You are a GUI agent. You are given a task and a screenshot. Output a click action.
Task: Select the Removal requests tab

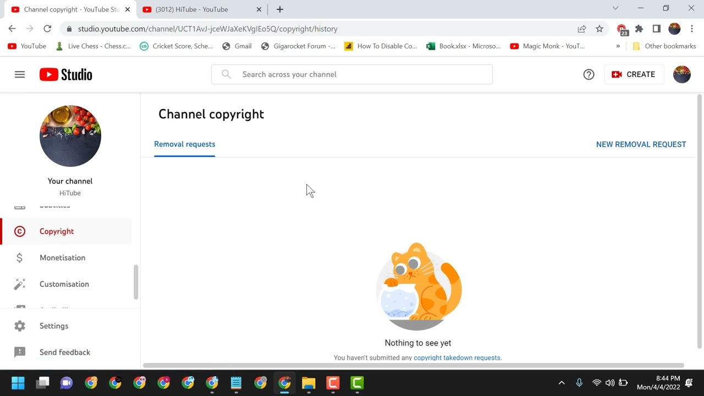tap(185, 144)
